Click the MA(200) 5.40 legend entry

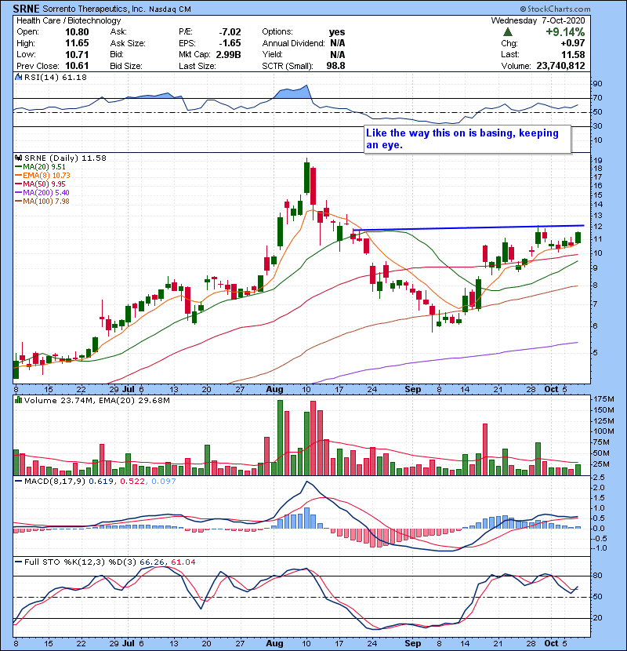(x=42, y=193)
